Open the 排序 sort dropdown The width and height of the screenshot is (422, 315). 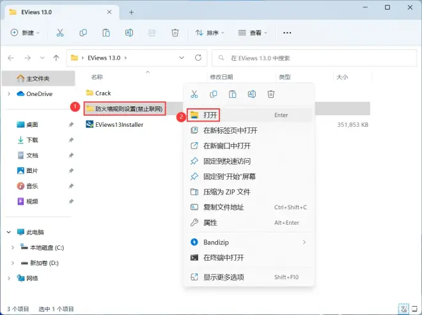point(210,33)
